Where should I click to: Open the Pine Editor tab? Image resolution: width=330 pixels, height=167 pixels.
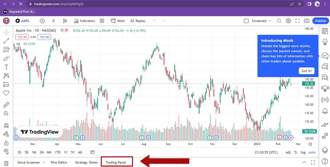point(59,162)
